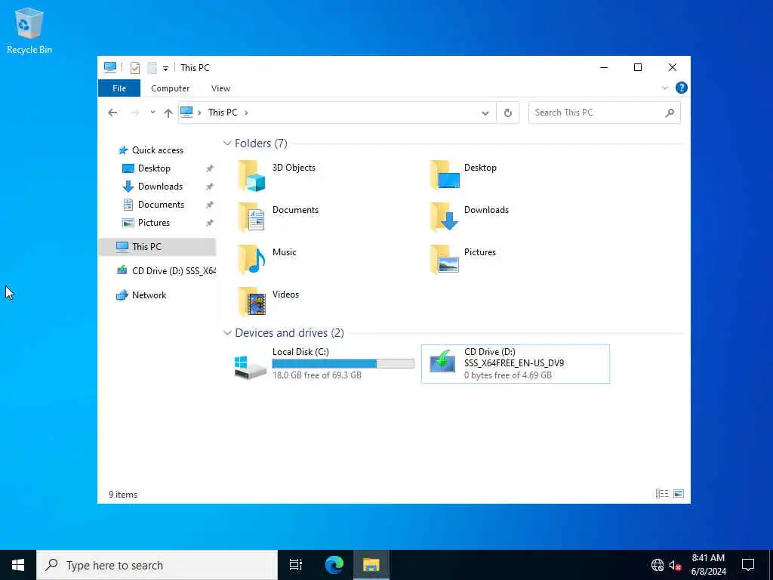
Task: Launch Microsoft Edge from the taskbar
Action: tap(334, 565)
